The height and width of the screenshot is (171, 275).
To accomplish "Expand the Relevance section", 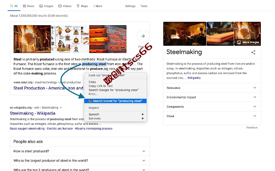I will 212,88.
